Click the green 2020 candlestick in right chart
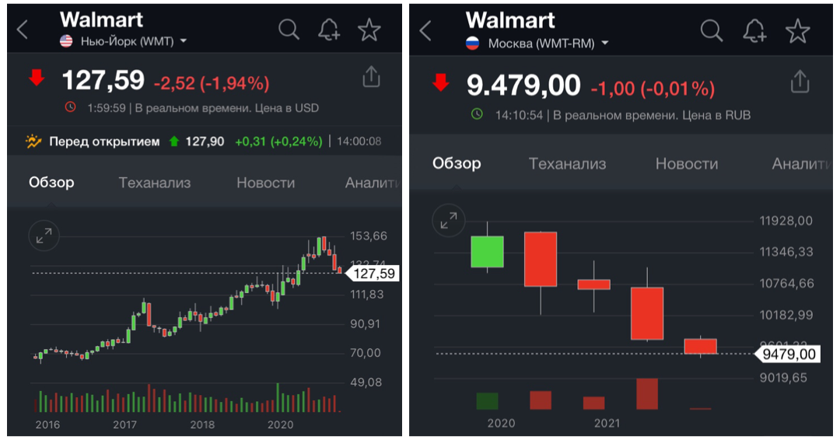840x440 pixels. pyautogui.click(x=487, y=251)
